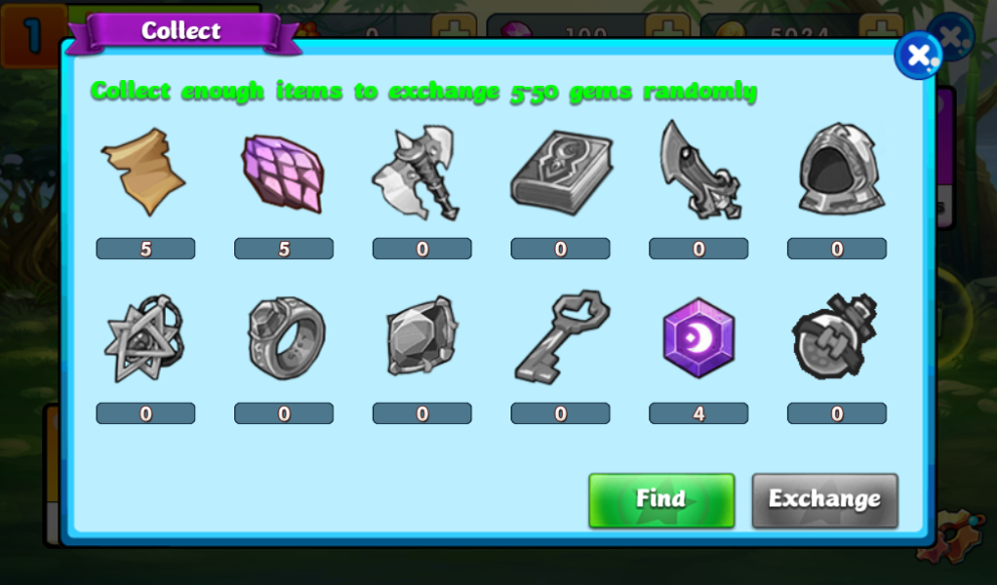
Task: Close the Collect dialog
Action: tap(918, 56)
